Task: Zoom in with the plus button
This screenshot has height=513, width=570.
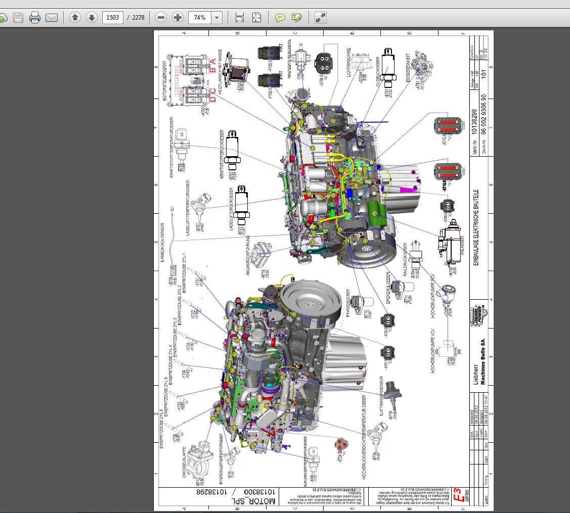Action: [x=178, y=18]
